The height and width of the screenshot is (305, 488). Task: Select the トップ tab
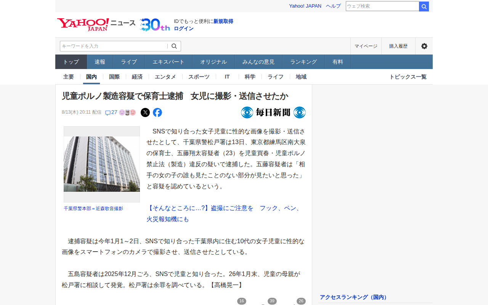[71, 62]
